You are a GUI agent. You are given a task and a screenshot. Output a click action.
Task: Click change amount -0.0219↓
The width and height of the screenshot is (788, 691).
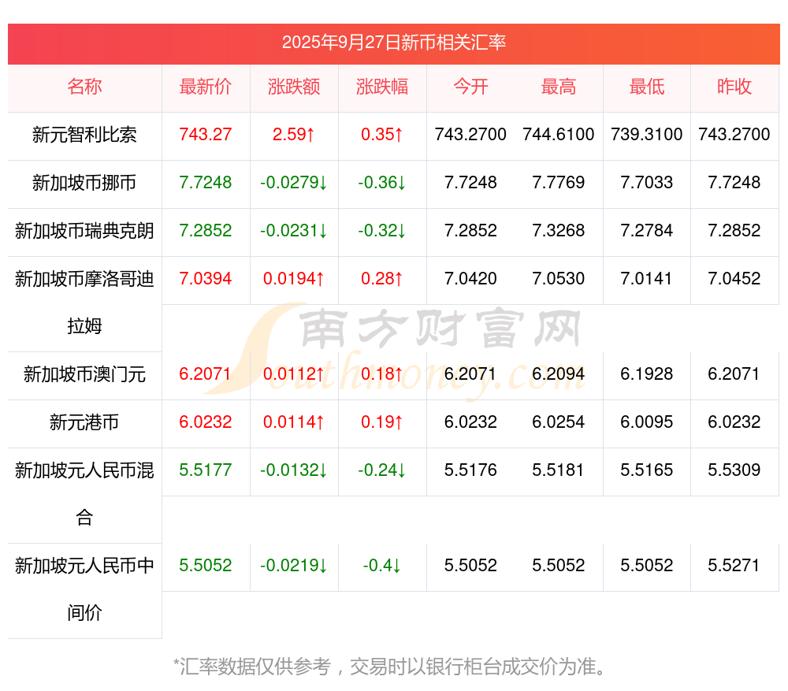click(293, 566)
